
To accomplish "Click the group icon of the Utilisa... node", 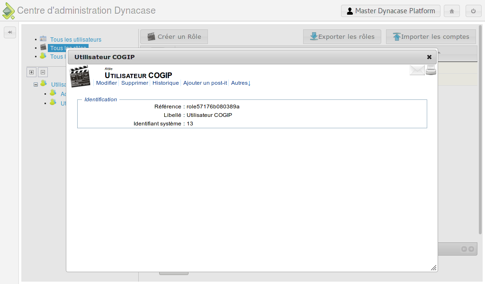I will pos(44,83).
